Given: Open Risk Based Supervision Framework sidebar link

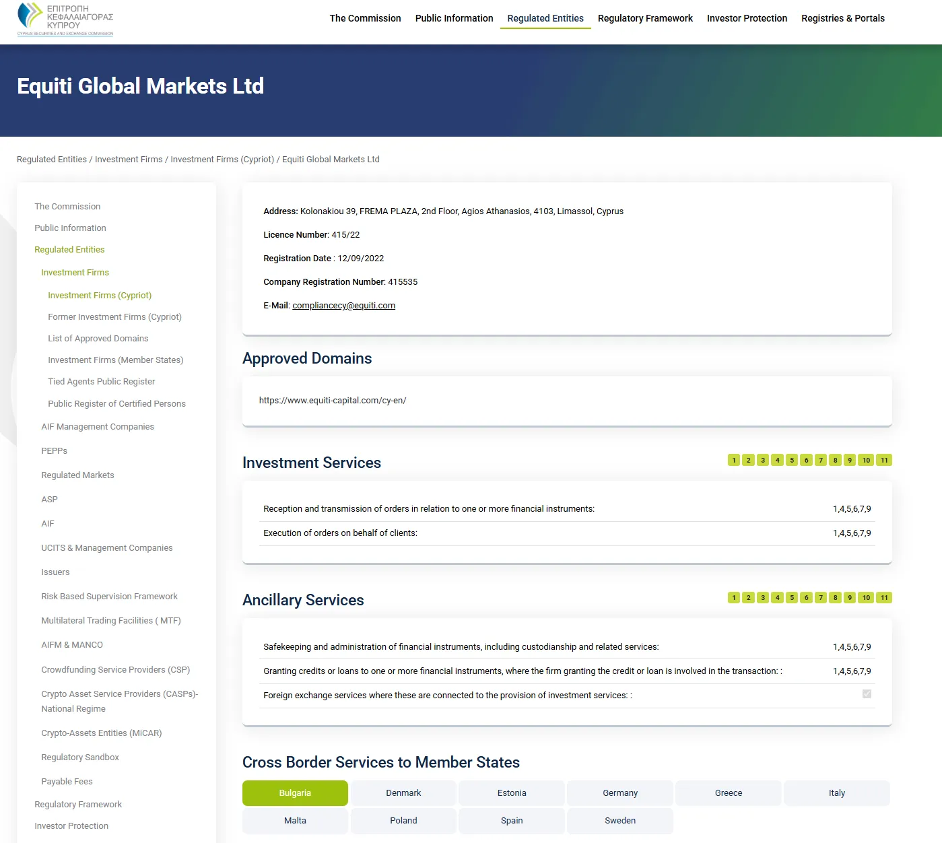Looking at the screenshot, I should (x=109, y=597).
